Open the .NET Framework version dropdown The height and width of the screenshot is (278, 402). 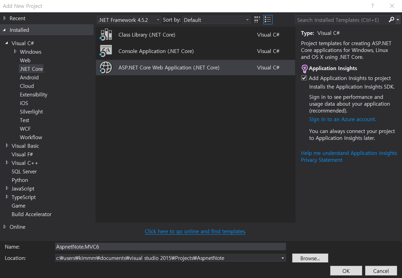point(129,20)
